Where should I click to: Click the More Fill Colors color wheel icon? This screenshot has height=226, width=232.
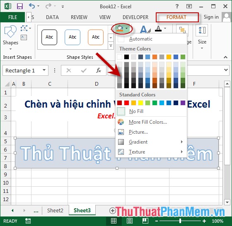click(x=121, y=122)
